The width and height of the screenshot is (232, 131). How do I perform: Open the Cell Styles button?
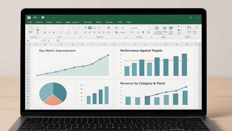click(x=171, y=30)
